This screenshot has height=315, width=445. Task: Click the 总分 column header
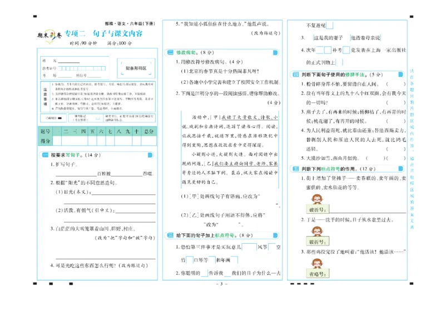[x=149, y=131]
